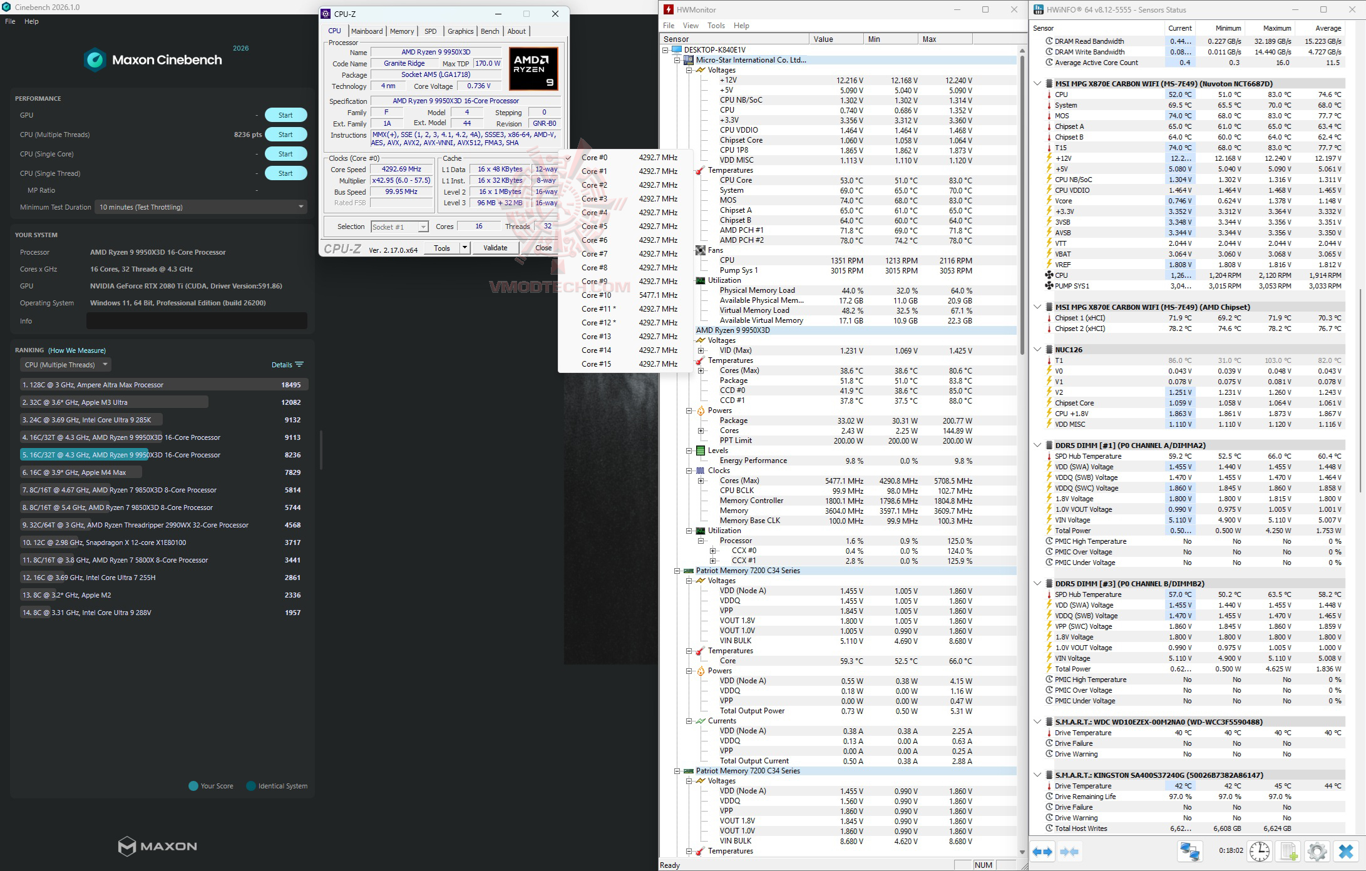Expand the Cores (Max) clocks node
The height and width of the screenshot is (871, 1366).
pos(701,481)
